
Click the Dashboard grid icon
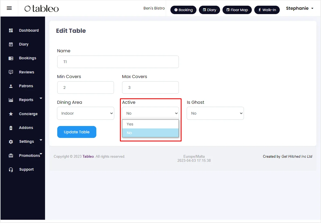(x=11, y=30)
